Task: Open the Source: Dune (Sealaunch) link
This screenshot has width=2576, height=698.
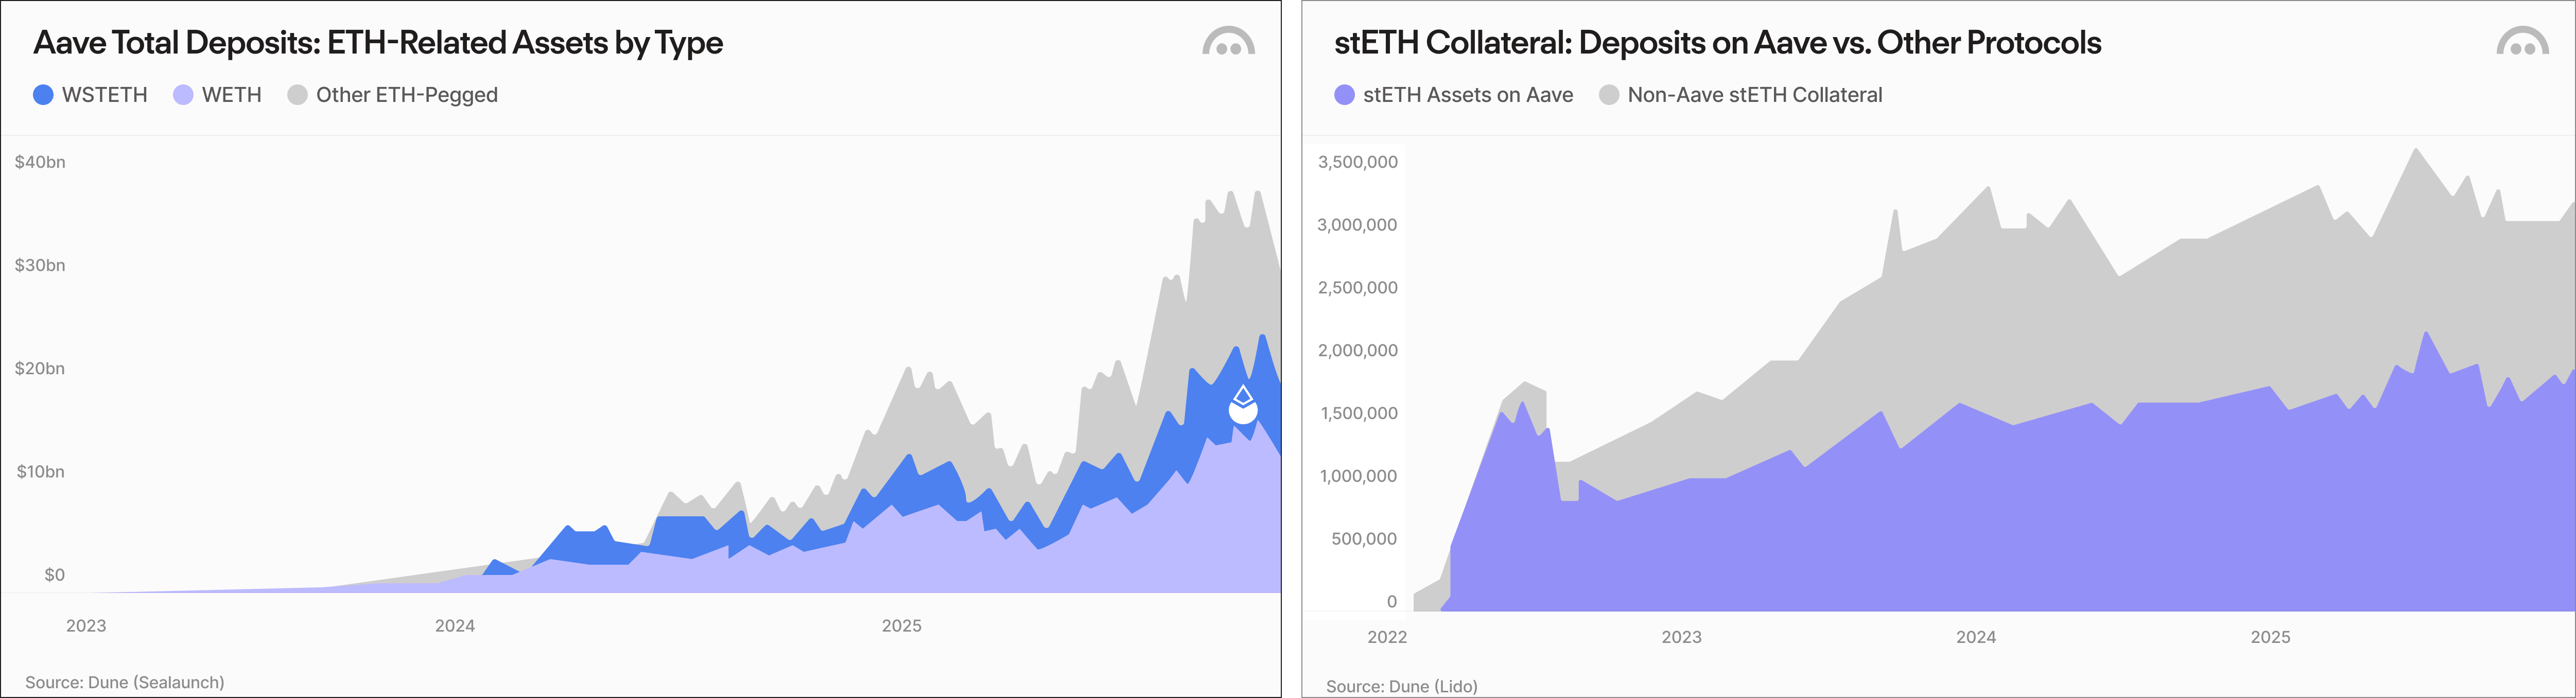Action: (x=125, y=682)
